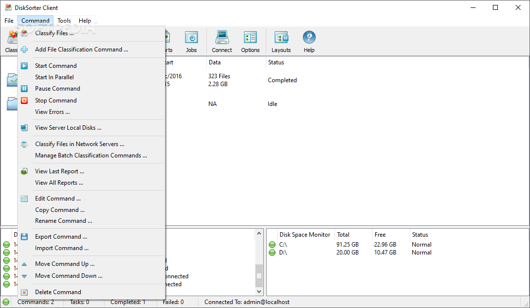Click the 10.47 GB free value

[x=385, y=253]
